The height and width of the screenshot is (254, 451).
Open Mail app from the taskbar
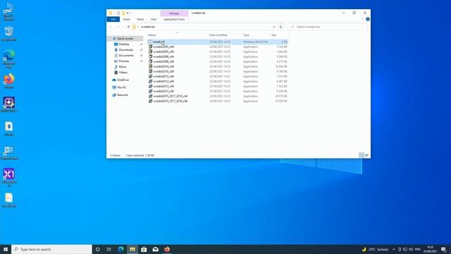tap(155, 249)
